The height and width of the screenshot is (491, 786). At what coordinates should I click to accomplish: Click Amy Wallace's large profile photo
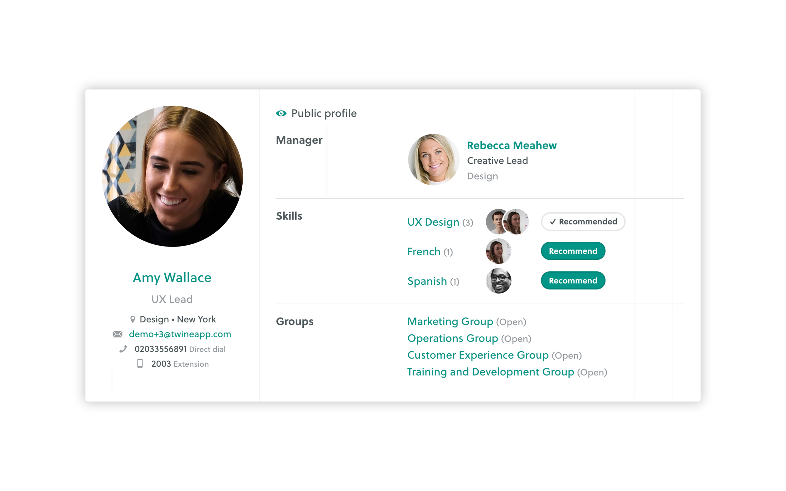coord(172,176)
